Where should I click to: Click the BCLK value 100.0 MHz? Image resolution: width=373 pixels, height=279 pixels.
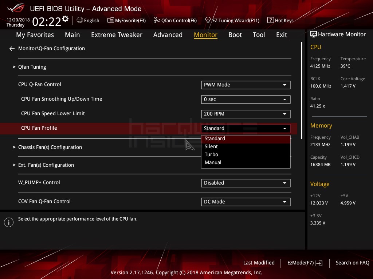click(x=321, y=86)
